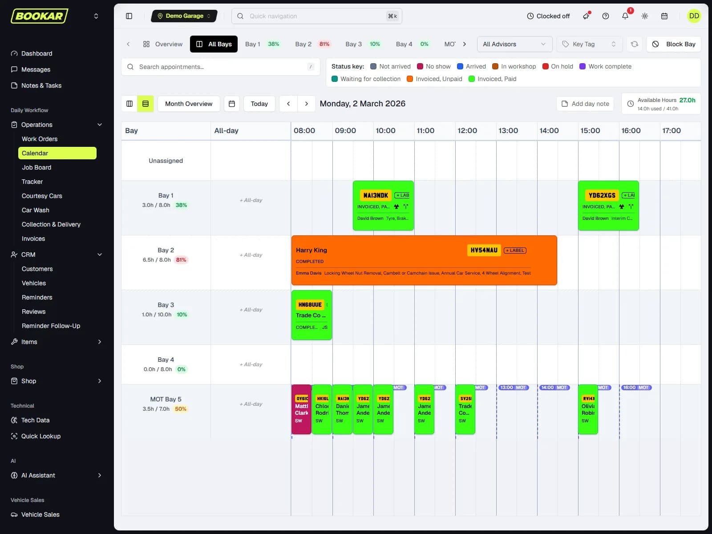712x534 pixels.
Task: Click Add day note button
Action: point(585,104)
